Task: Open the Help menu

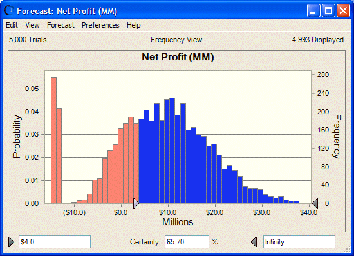Action: point(134,25)
